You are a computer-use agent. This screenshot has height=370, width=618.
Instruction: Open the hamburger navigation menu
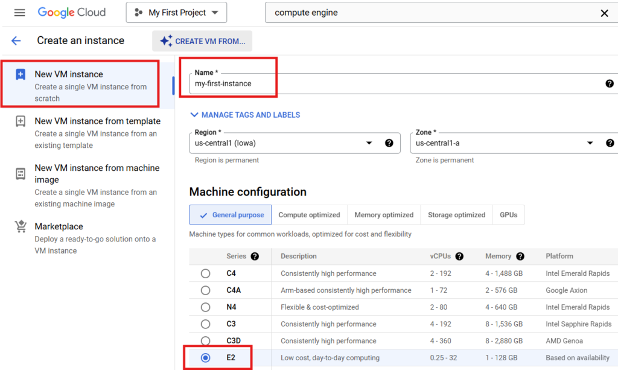tap(19, 13)
